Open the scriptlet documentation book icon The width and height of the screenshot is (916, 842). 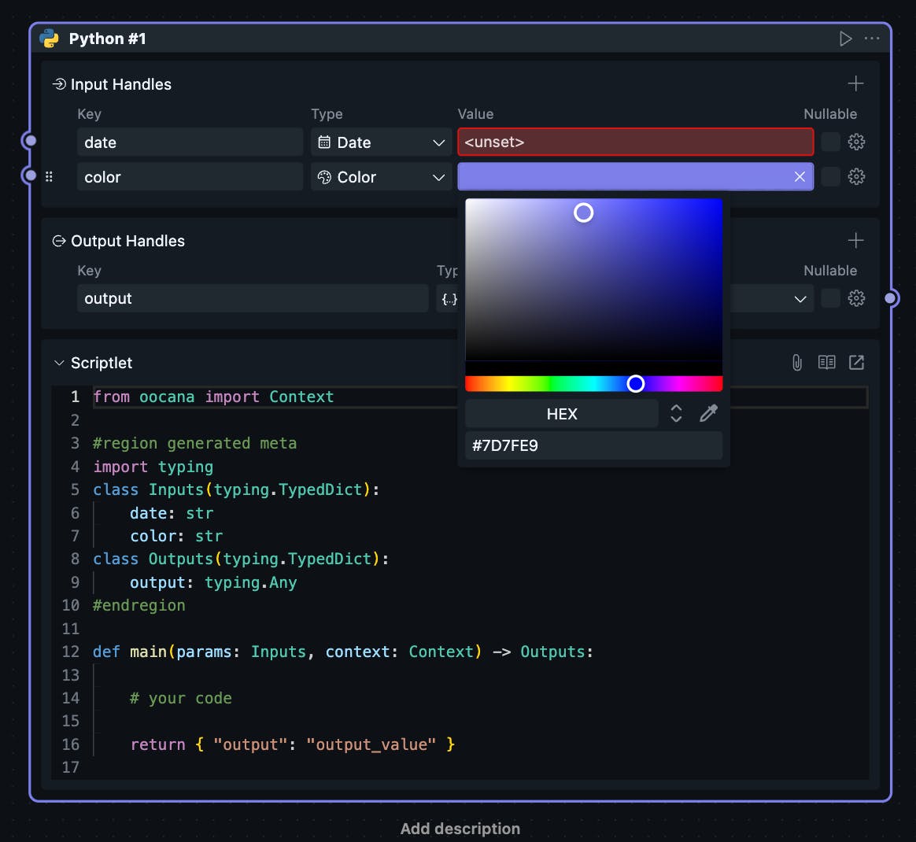[x=826, y=362]
